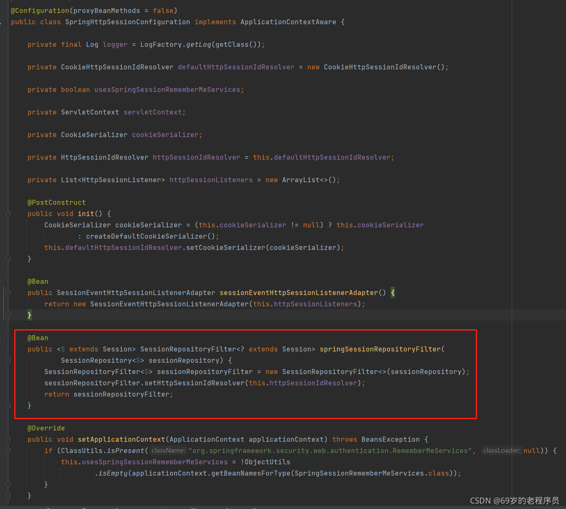Click @Bean above sessionEventHttpSessionListenerAdapter
This screenshot has height=509, width=566.
[38, 282]
